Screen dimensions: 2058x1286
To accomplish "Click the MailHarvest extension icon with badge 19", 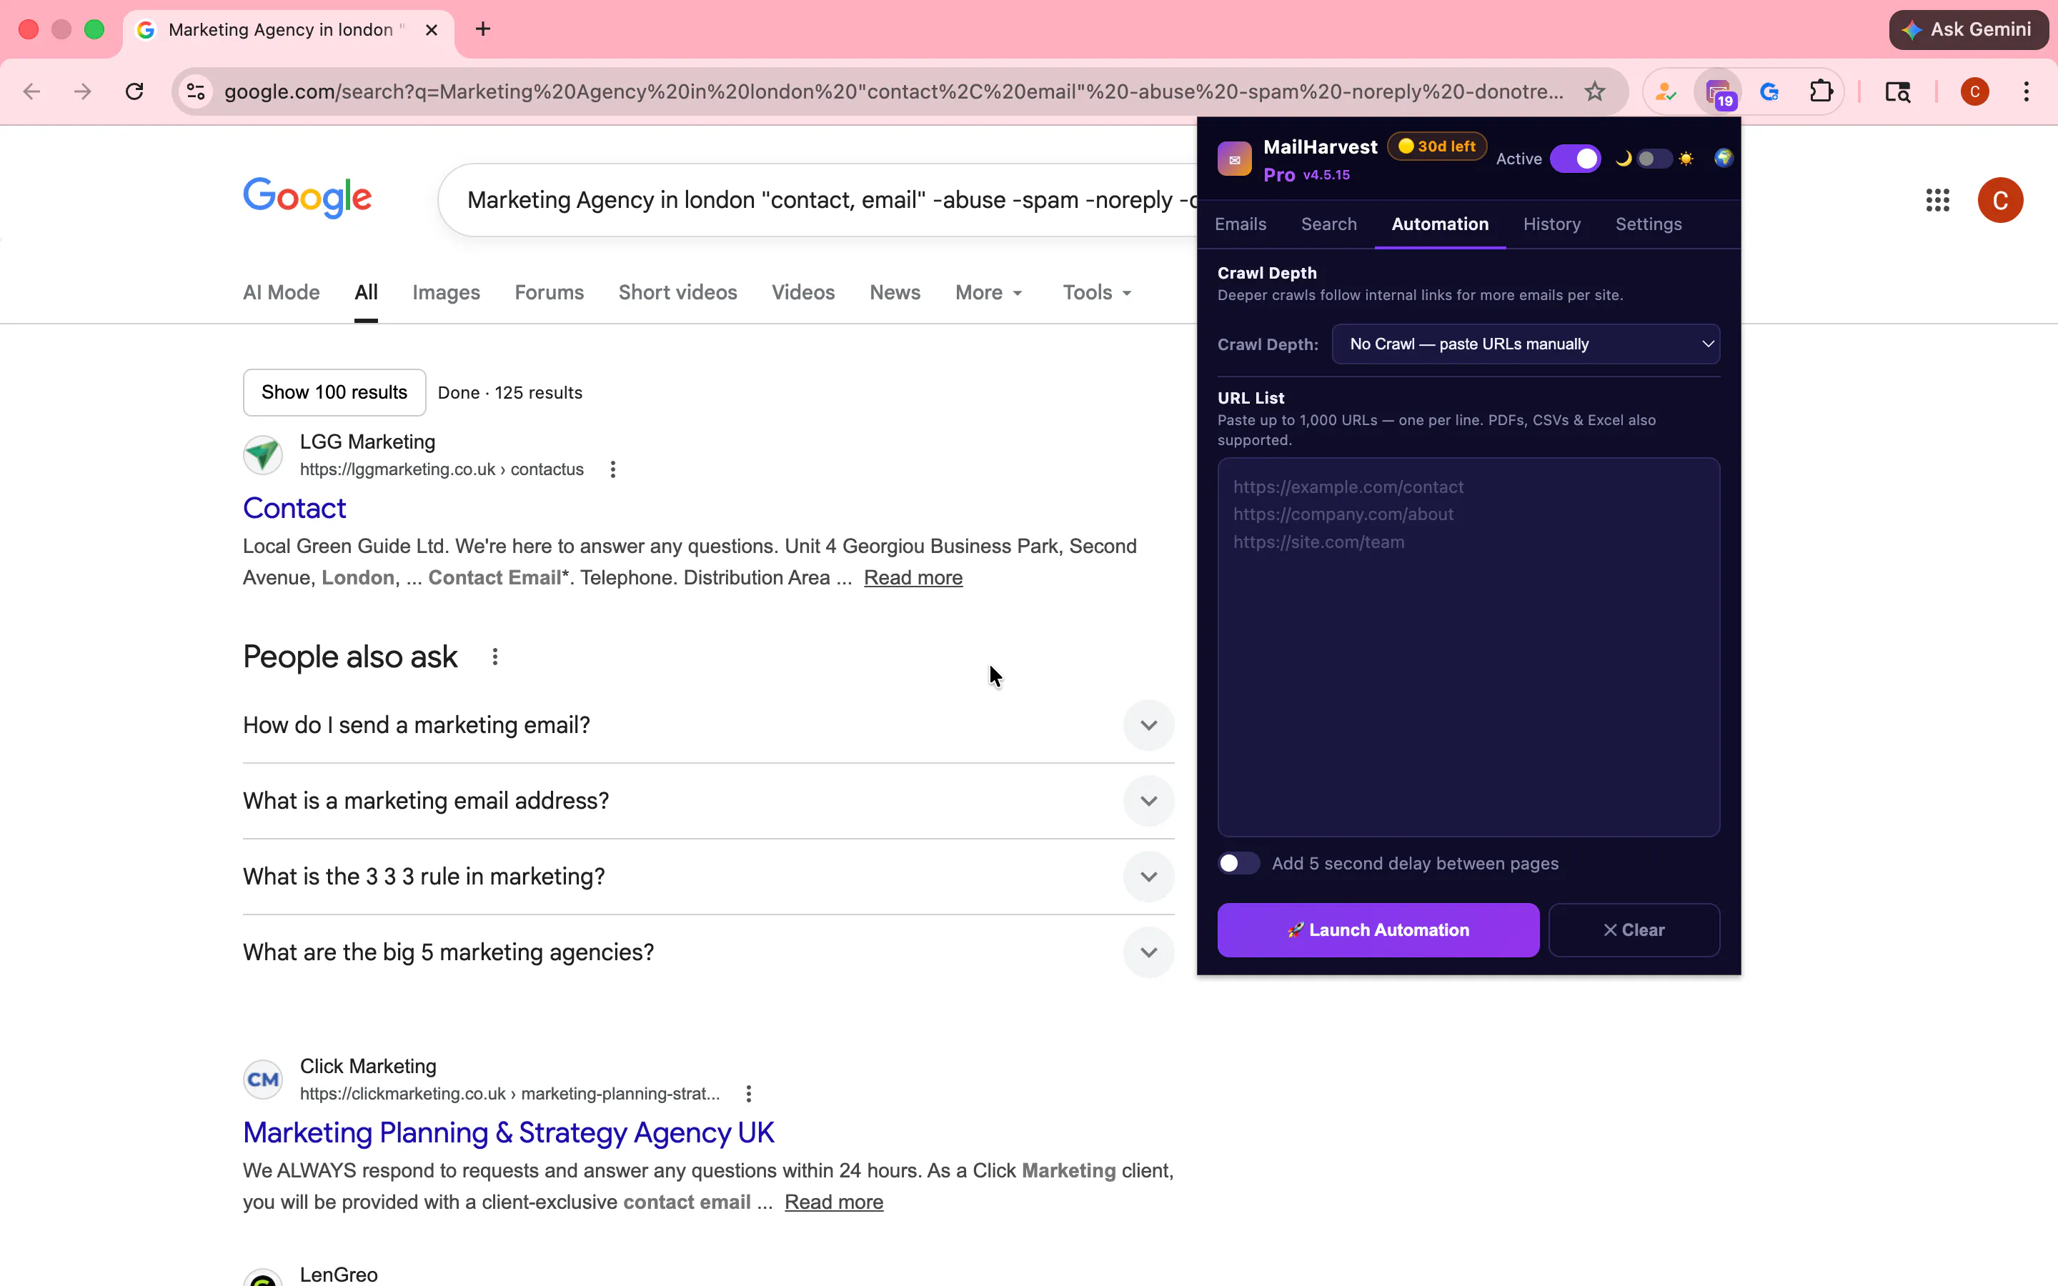I will tap(1719, 92).
